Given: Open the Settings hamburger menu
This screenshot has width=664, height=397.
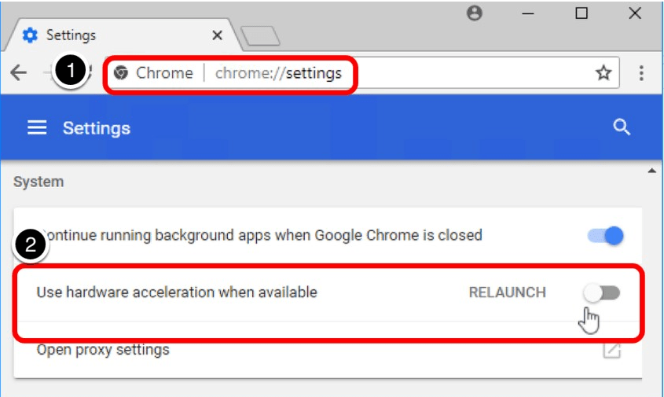Looking at the screenshot, I should click(37, 128).
